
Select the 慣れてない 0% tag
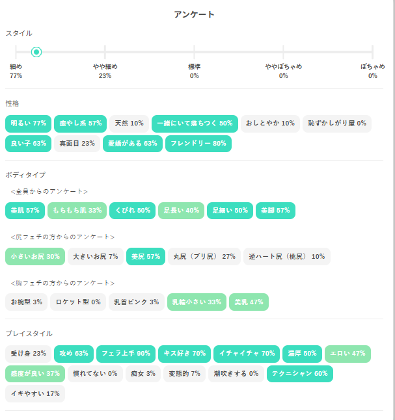tap(95, 374)
